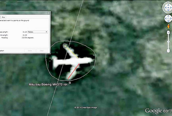172x116 pixels.
Task: Click the square ruler endpoint marker
Action: [65, 46]
